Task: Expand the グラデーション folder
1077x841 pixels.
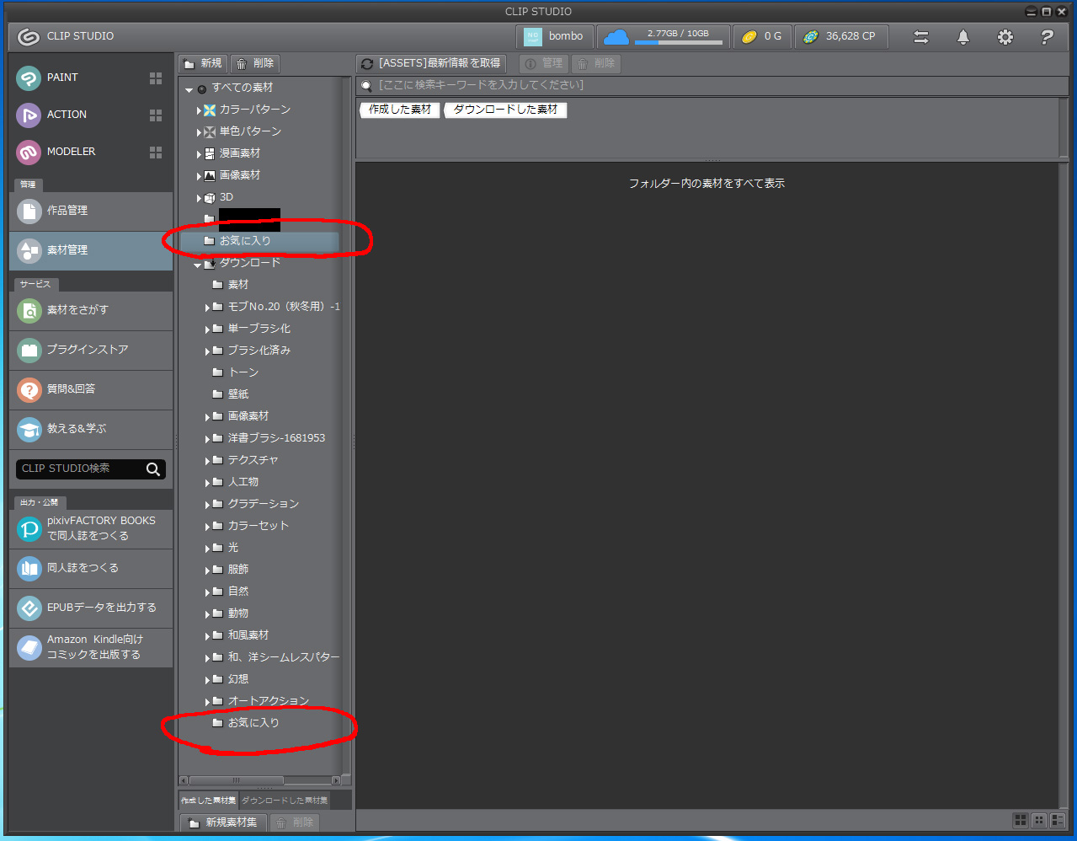Action: coord(207,505)
